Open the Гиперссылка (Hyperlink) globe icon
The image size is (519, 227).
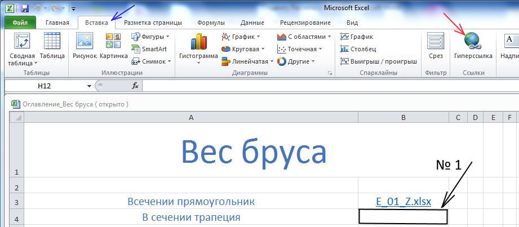tap(472, 42)
